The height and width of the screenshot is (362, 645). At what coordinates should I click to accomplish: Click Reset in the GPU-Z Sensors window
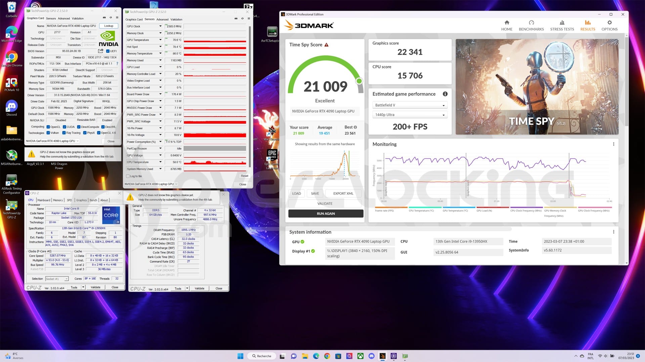(244, 176)
